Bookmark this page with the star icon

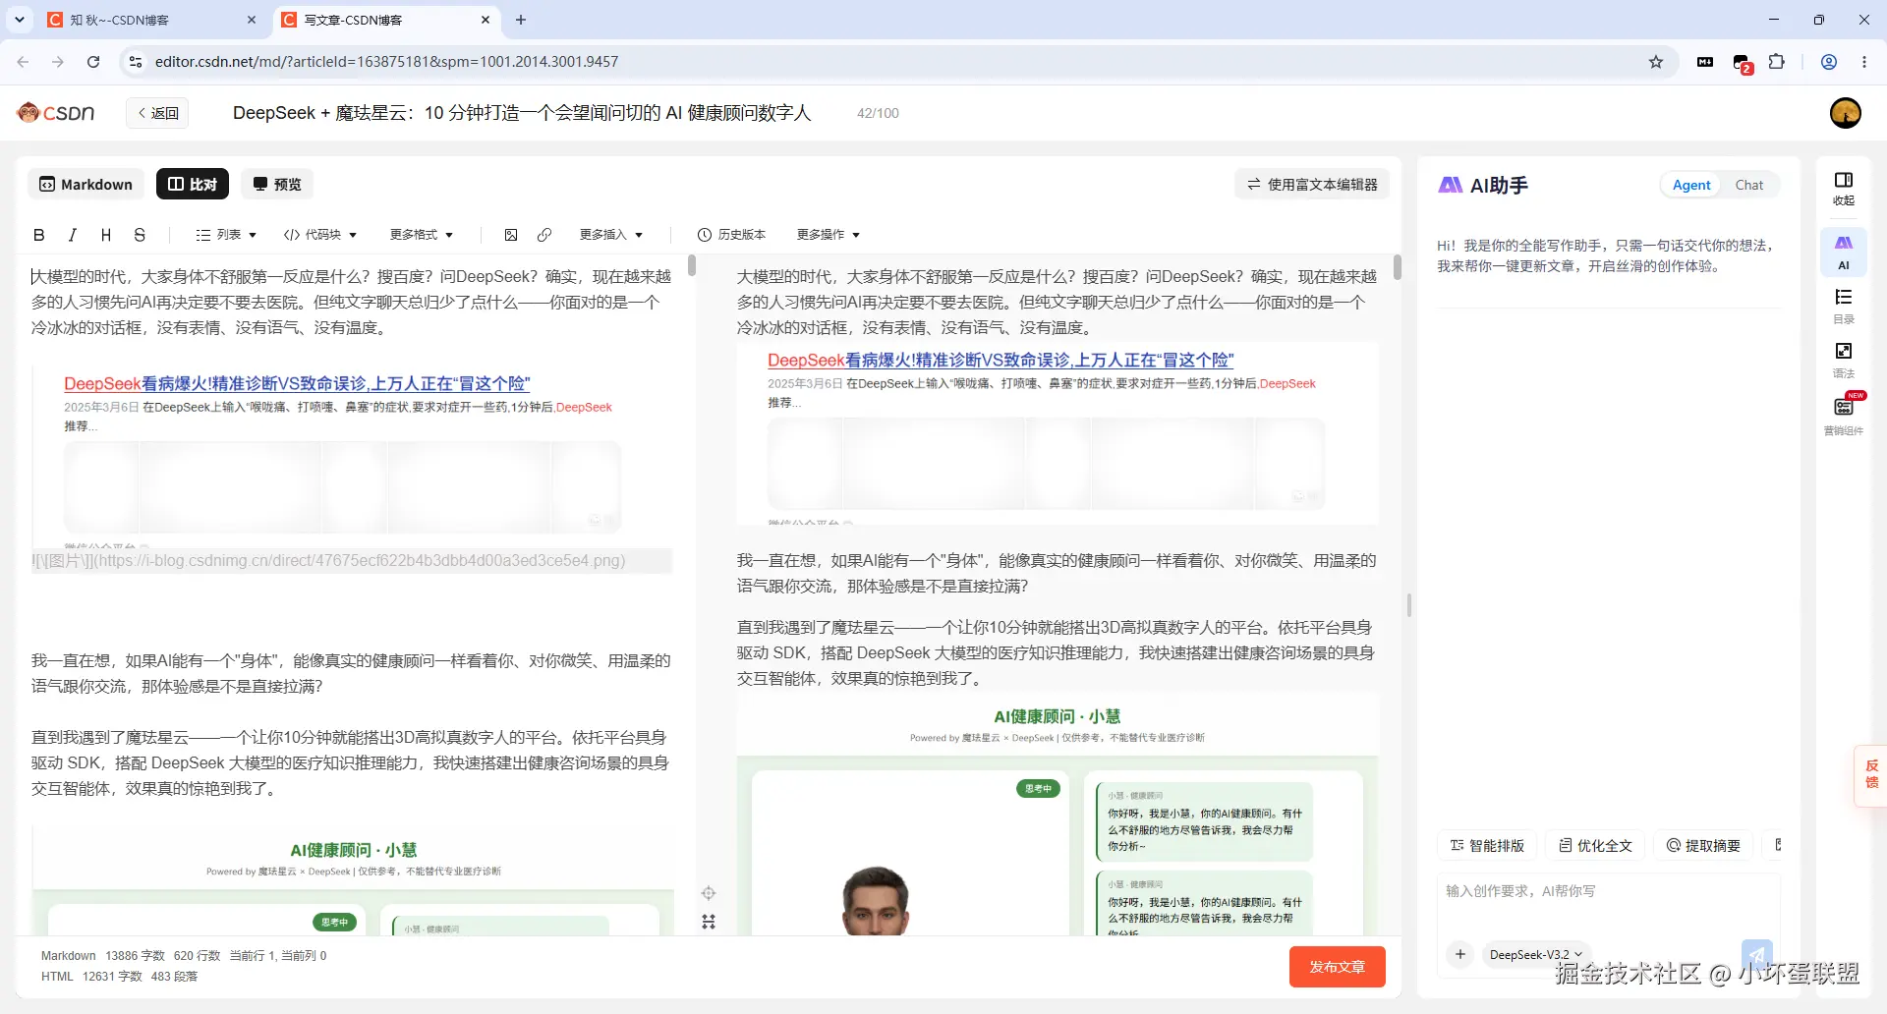pos(1656,62)
